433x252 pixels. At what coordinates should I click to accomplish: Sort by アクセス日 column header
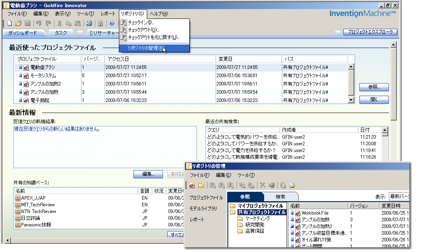pyautogui.click(x=159, y=59)
